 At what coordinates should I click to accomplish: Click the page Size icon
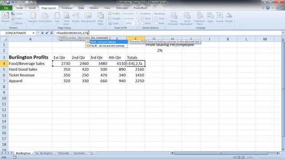click(57, 16)
